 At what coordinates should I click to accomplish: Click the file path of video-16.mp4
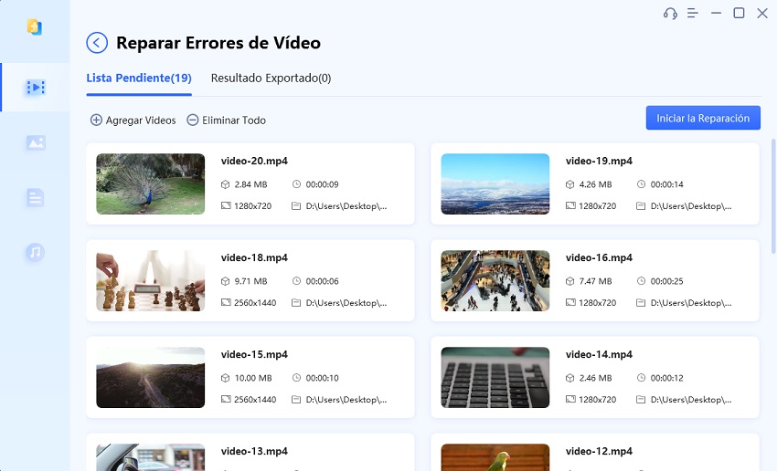(691, 303)
